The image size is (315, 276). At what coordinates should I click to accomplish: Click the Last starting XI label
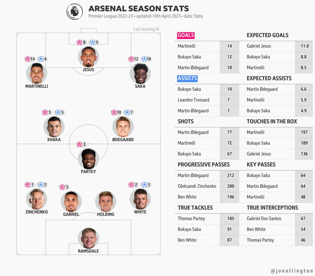pos(146,29)
